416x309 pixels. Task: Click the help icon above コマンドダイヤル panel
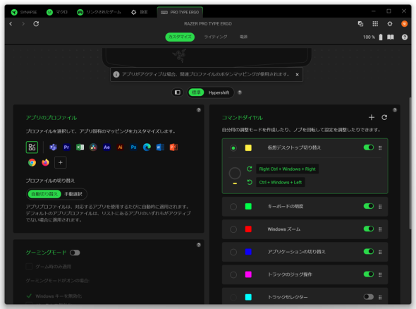click(x=395, y=110)
